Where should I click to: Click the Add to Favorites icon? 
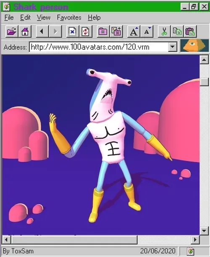point(116,31)
